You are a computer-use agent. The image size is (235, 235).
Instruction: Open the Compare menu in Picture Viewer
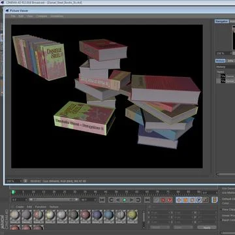(41, 16)
